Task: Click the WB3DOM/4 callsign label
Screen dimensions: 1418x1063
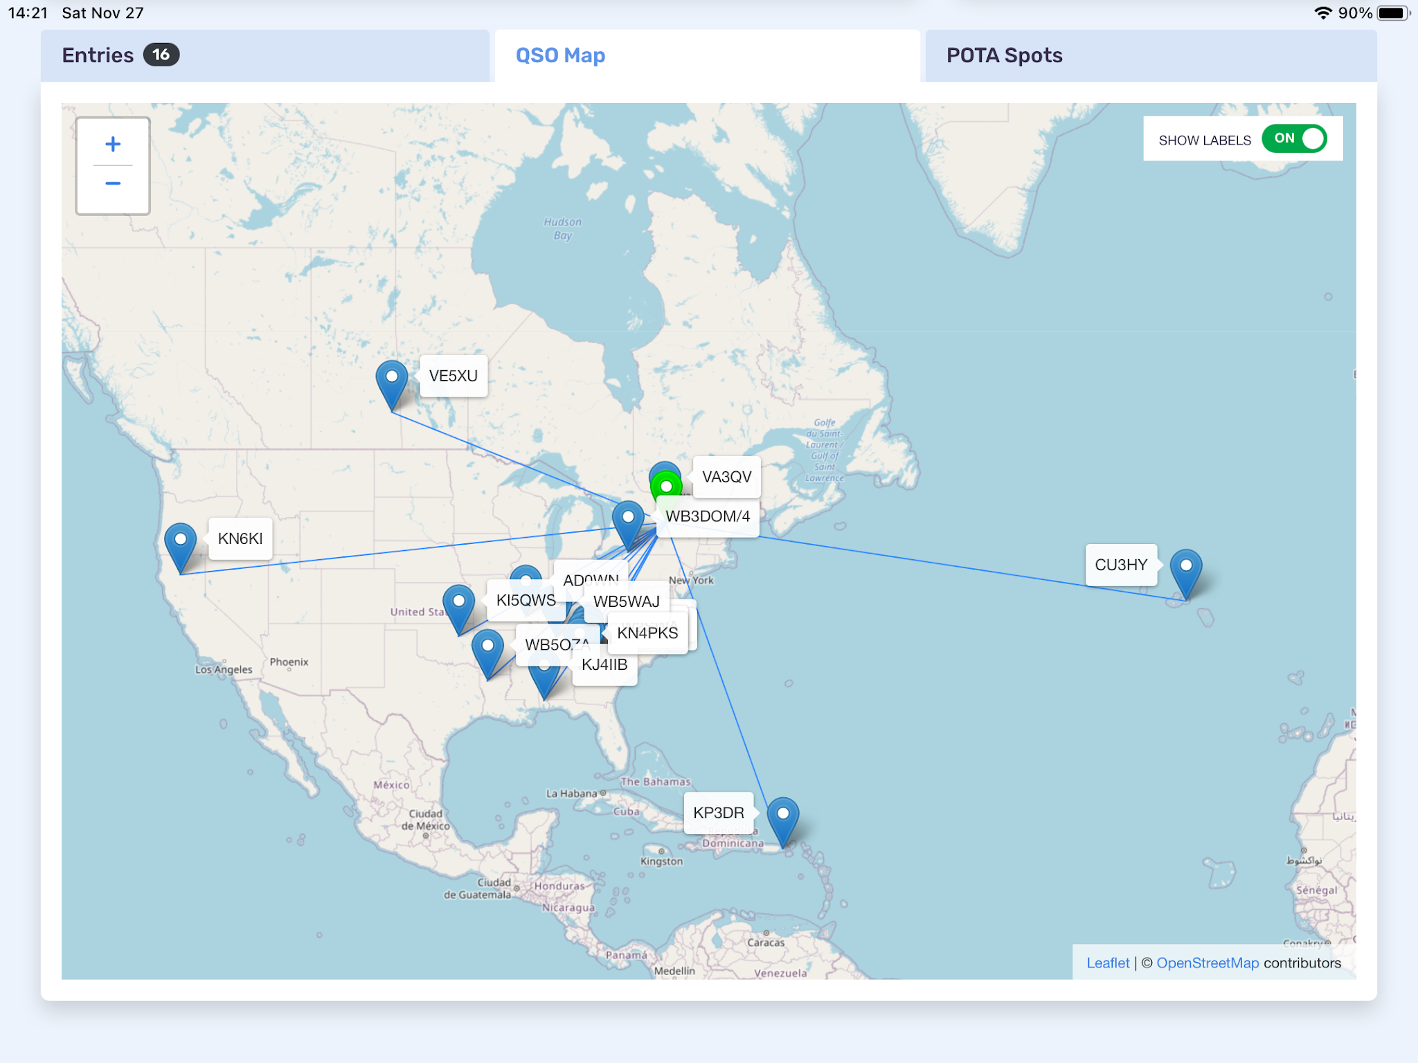Action: point(707,516)
